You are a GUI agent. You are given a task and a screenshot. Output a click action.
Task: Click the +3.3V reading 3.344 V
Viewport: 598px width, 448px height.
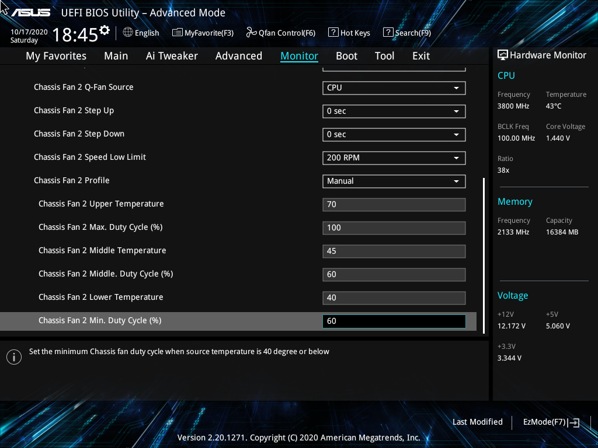(509, 358)
